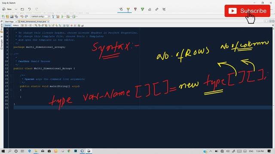
Task: Click NetBeans toolbar Undo icon
Action: [x=22, y=16]
